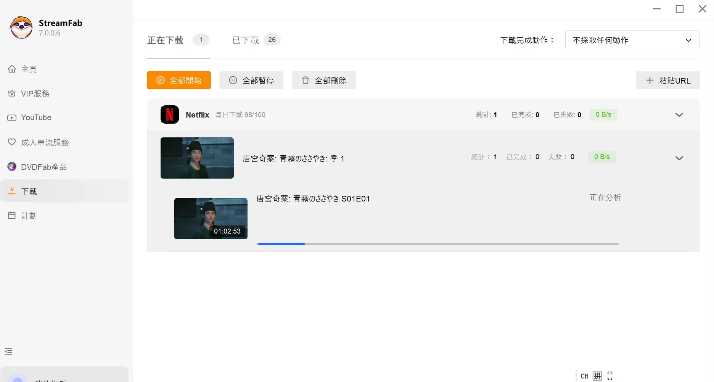
Task: Click the season title 唐宮奇案 季 1
Action: coord(294,158)
